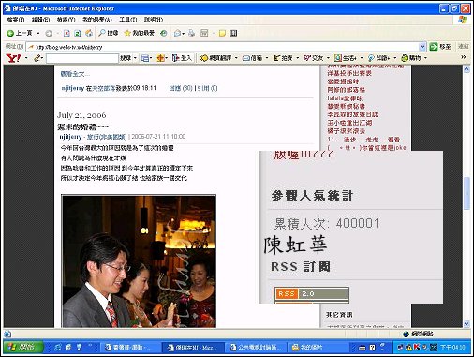The width and height of the screenshot is (474, 357).
Task: Click the Forward navigation arrow icon
Action: 49,33
